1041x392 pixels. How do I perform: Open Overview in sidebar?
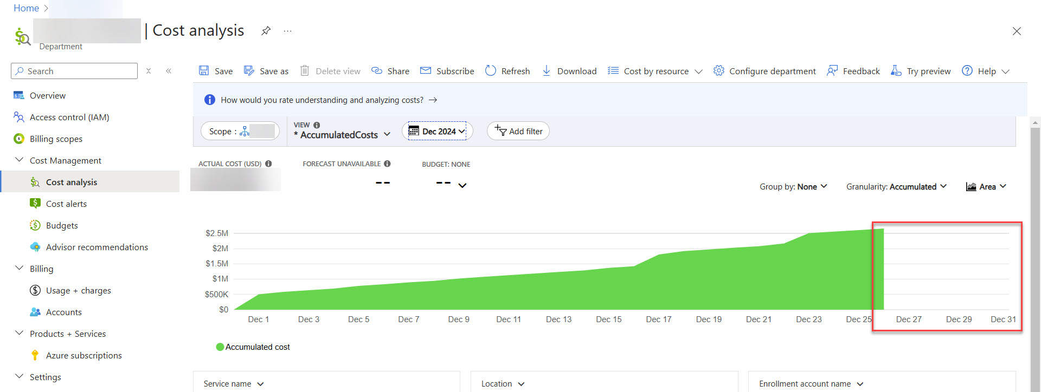click(48, 95)
